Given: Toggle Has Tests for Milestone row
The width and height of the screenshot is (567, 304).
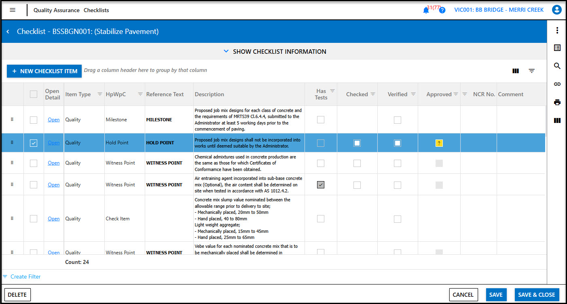Looking at the screenshot, I should (321, 120).
